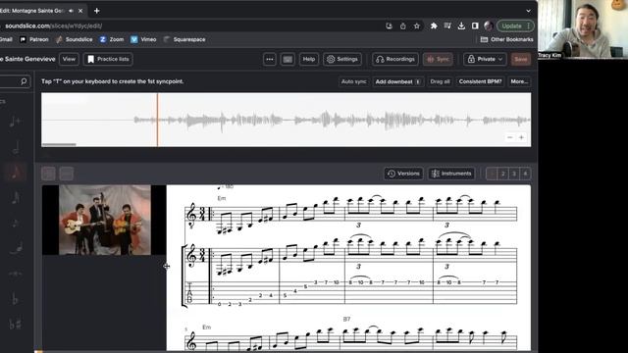628x353 pixels.
Task: Open the Soundslice bookmark
Action: tap(75, 39)
